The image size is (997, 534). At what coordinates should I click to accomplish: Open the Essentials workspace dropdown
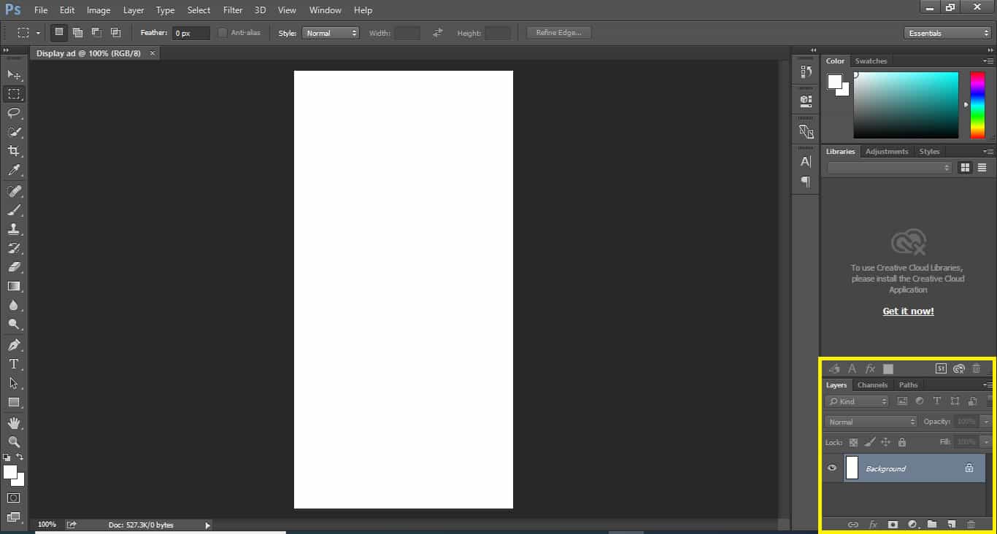pos(947,33)
